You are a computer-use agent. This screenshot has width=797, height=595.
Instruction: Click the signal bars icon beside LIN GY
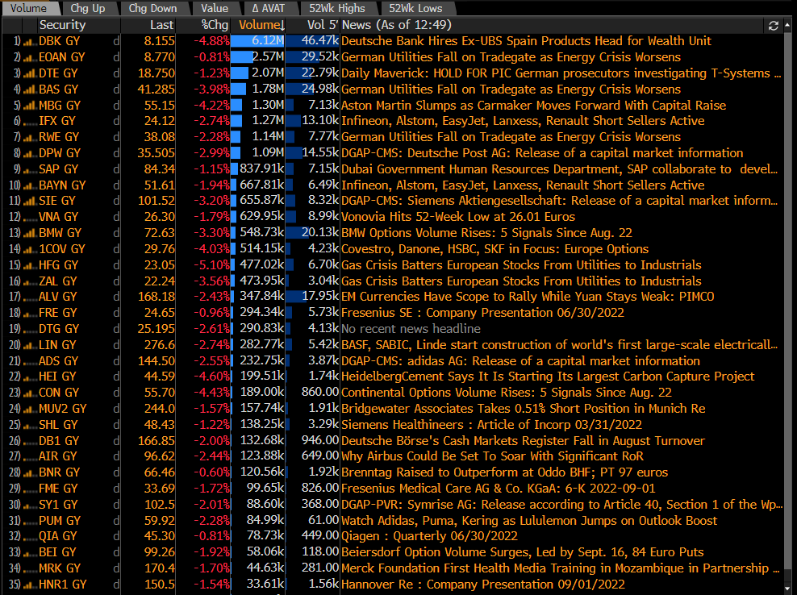[x=30, y=346]
